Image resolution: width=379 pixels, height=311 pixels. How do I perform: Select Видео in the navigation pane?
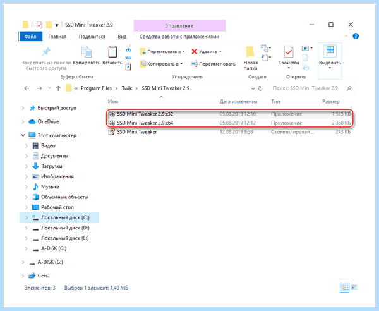pyautogui.click(x=48, y=146)
